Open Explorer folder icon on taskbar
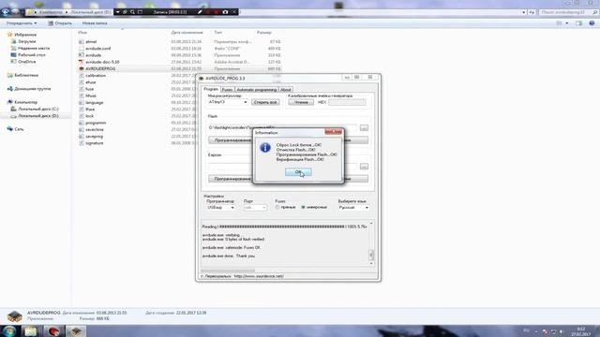Viewport: 600px width, 337px height. pos(31,331)
